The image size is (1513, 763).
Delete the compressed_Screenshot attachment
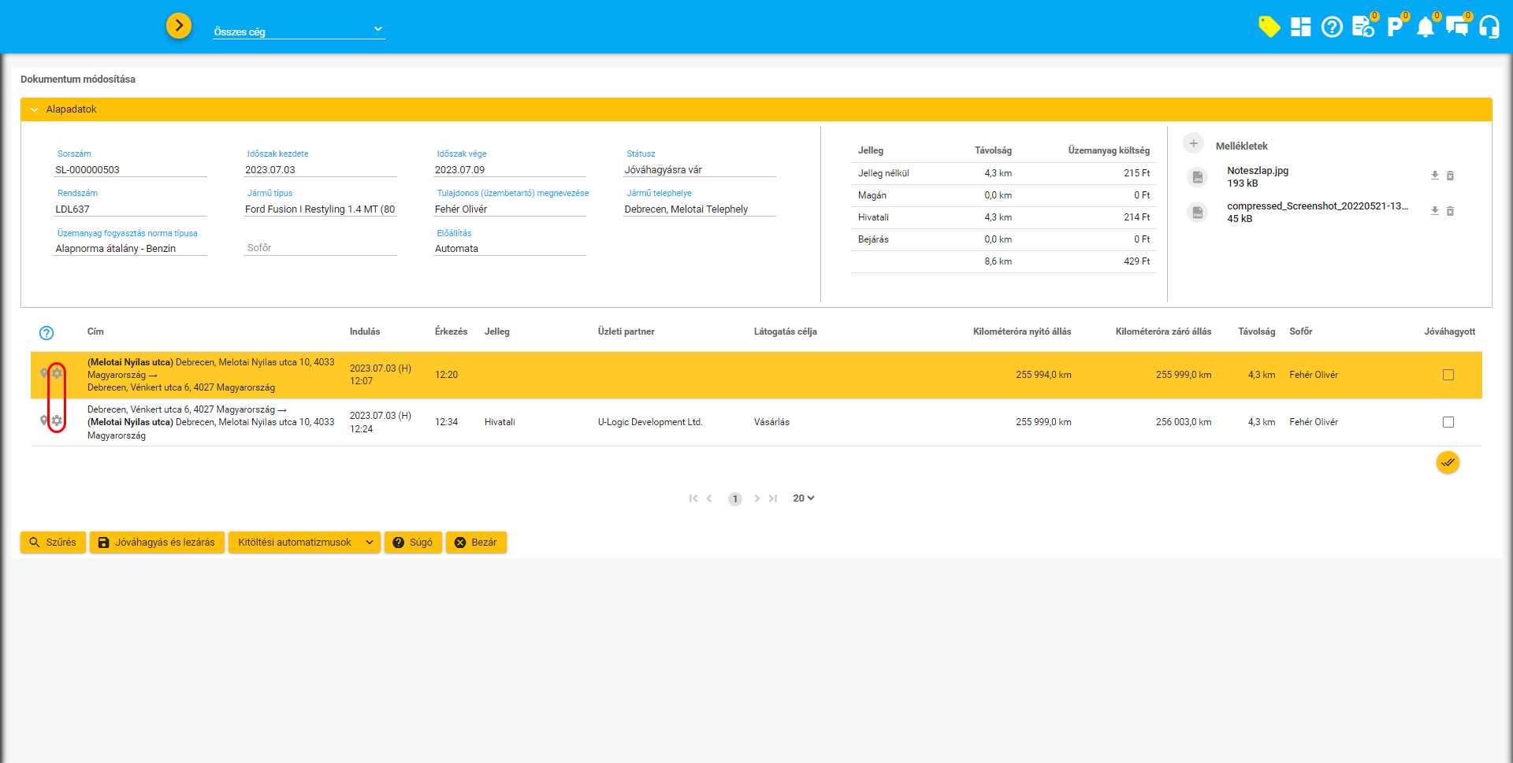[1450, 211]
